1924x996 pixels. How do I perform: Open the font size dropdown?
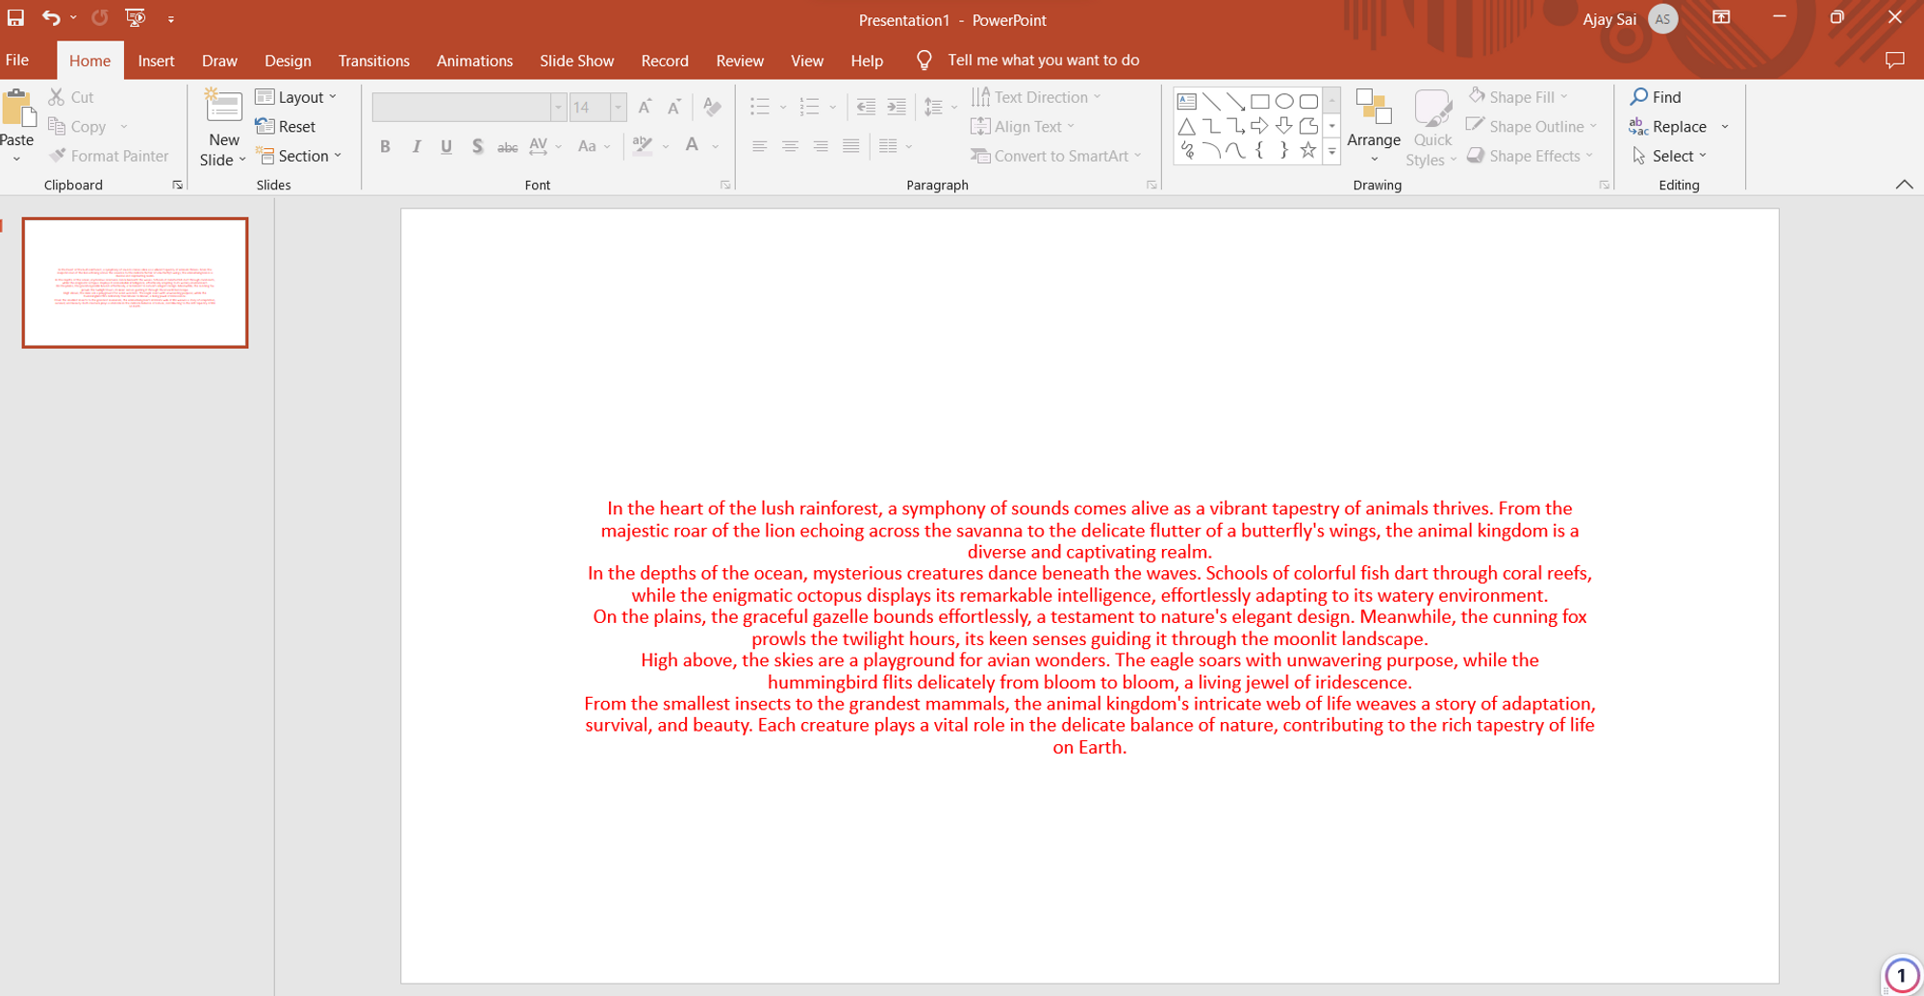pos(619,107)
